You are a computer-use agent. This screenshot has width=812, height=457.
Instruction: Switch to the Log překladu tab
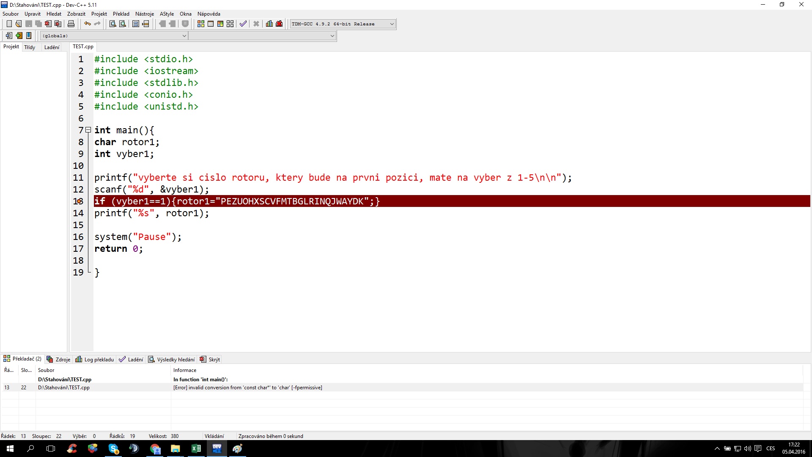tap(95, 360)
